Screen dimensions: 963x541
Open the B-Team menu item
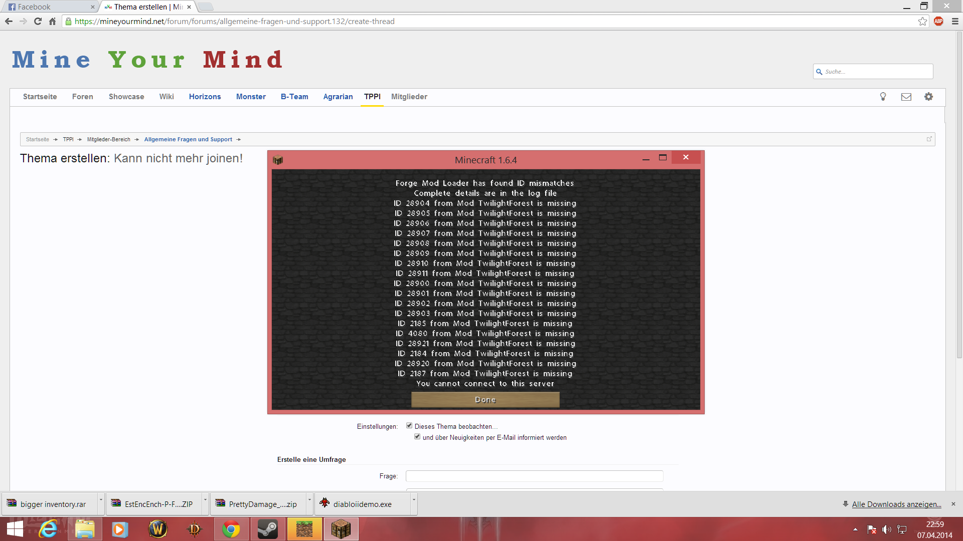point(294,97)
